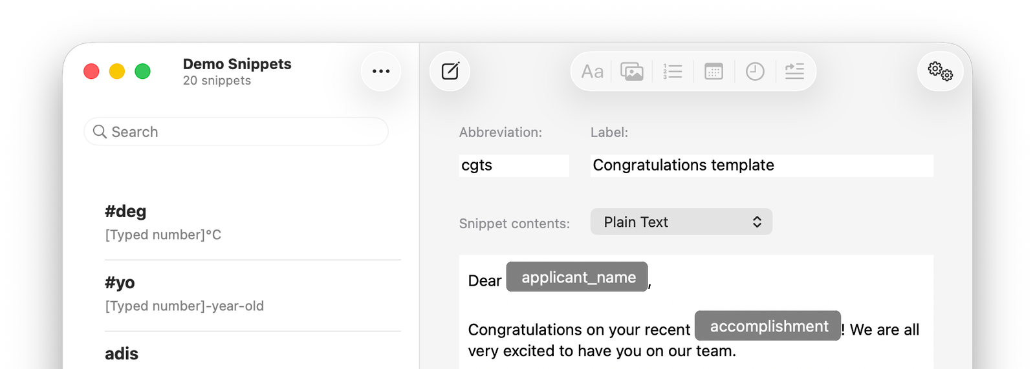Click the green window zoom button

pyautogui.click(x=142, y=71)
